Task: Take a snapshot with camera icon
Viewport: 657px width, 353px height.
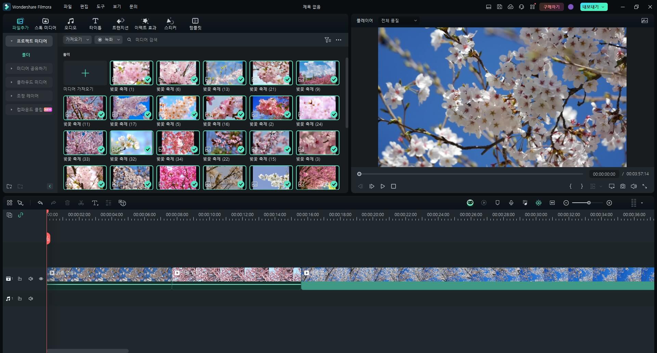Action: click(623, 186)
